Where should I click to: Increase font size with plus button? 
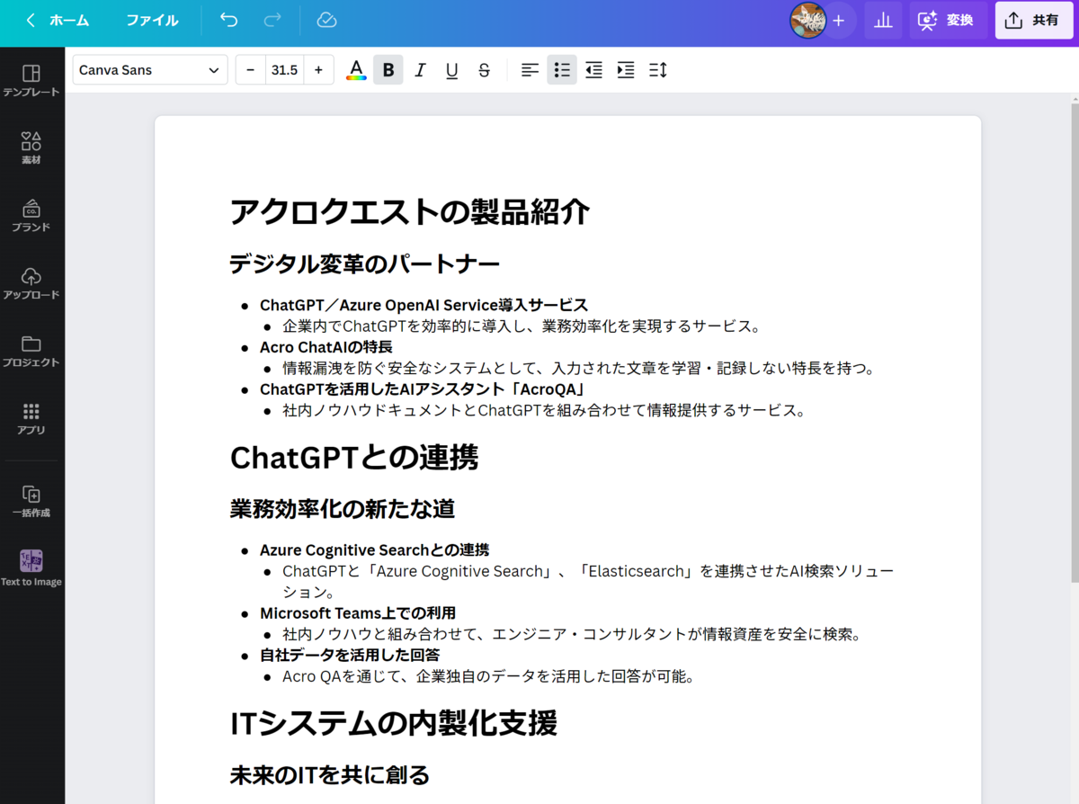pos(318,70)
